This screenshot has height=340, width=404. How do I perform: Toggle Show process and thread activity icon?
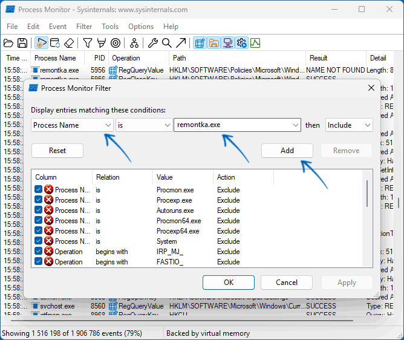[242, 43]
